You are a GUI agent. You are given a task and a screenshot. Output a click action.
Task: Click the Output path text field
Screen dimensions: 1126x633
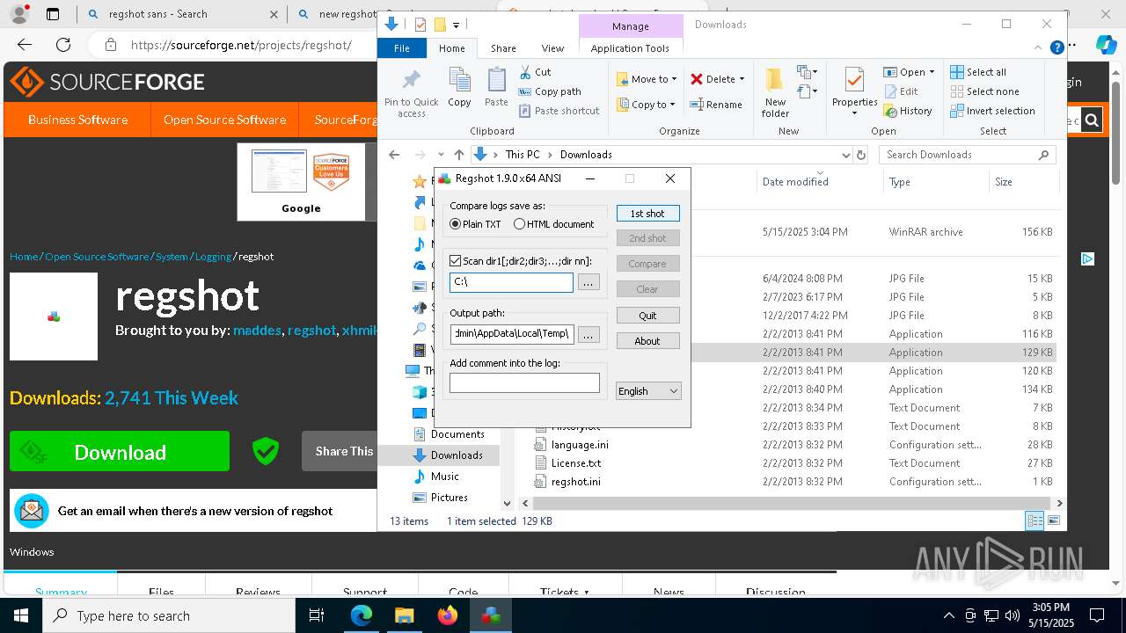pos(511,334)
